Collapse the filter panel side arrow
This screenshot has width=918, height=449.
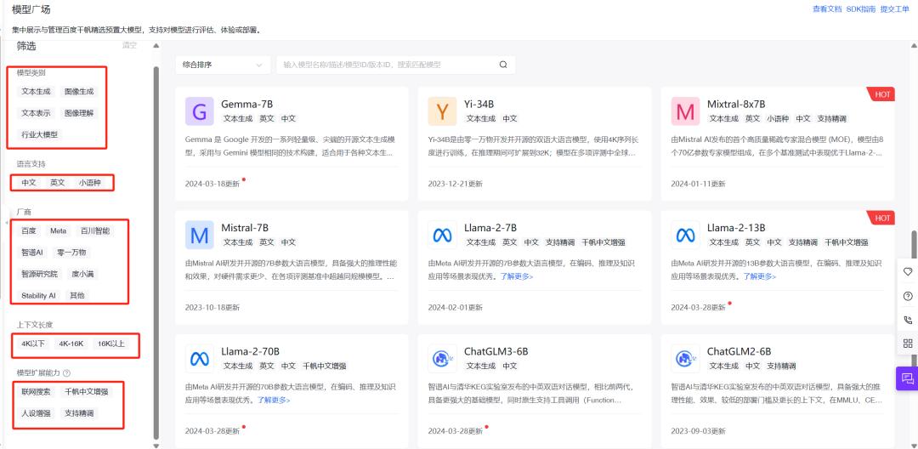pyautogui.click(x=7, y=223)
